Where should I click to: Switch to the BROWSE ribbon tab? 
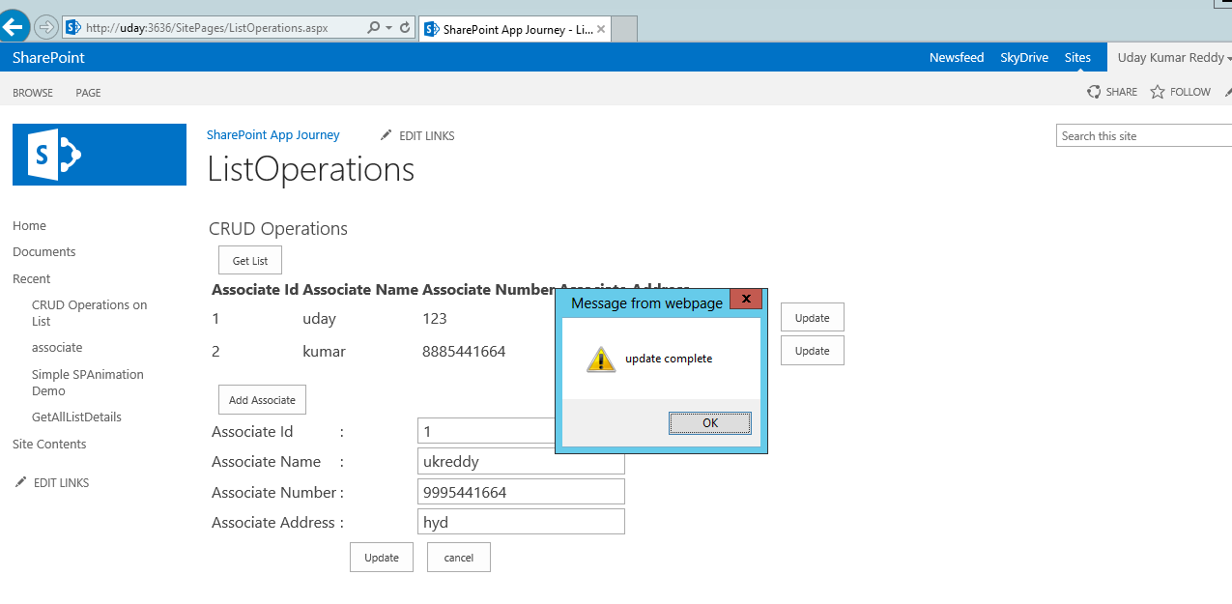pos(33,93)
